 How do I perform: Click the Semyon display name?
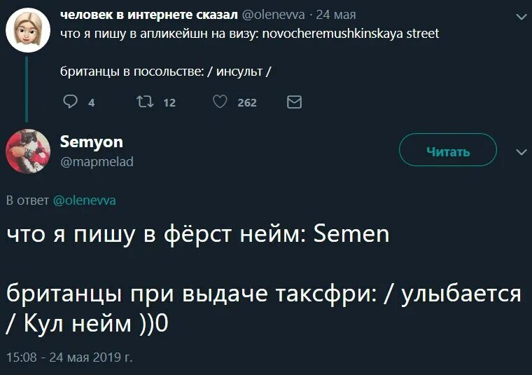click(x=92, y=142)
